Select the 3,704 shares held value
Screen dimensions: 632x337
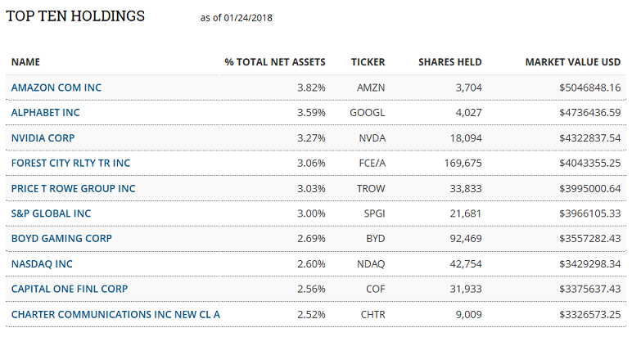[x=468, y=88]
